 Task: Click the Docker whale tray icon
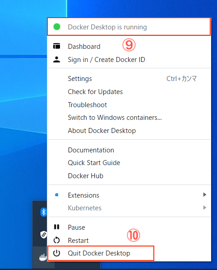pyautogui.click(x=43, y=257)
